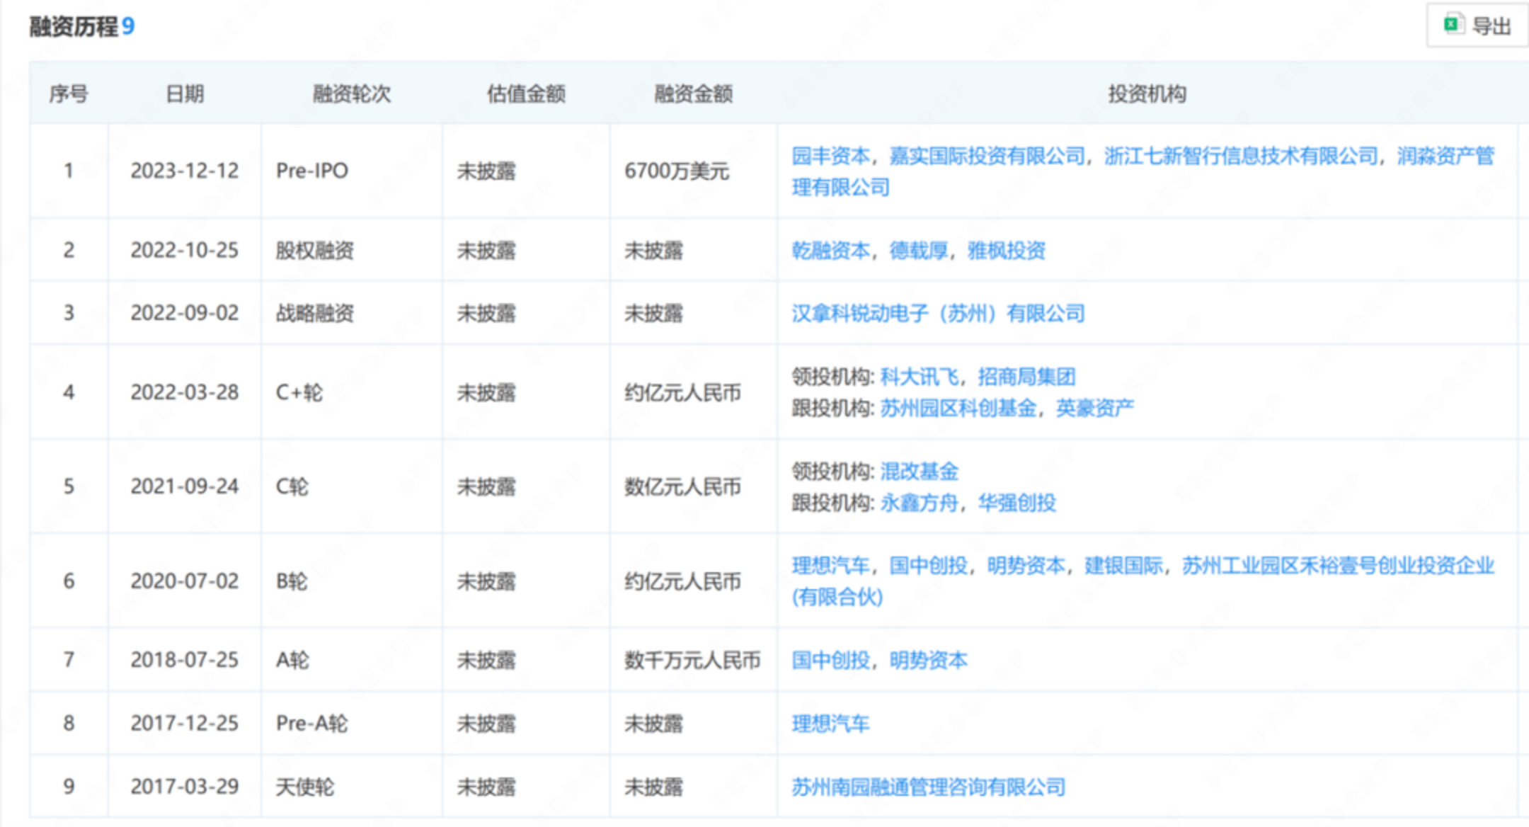Select date cell 2022-10-25
This screenshot has height=827, width=1529.
(x=185, y=250)
